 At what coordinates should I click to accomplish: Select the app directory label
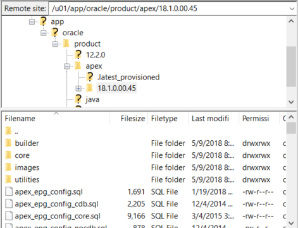click(x=58, y=22)
